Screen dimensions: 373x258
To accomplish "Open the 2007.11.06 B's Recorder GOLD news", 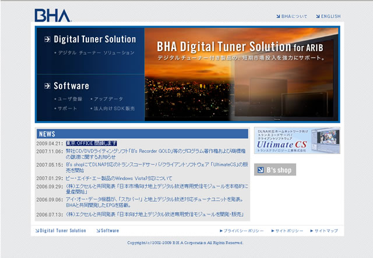I will click(x=156, y=154).
